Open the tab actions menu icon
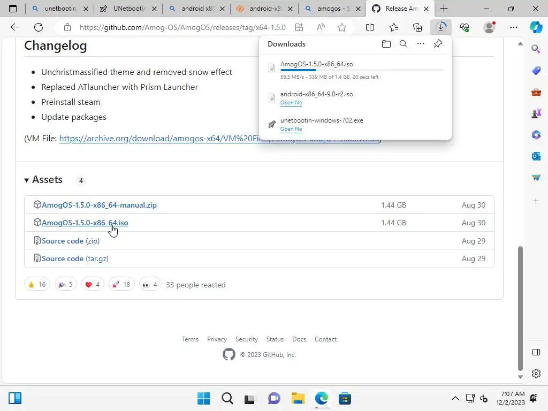 [x=13, y=9]
